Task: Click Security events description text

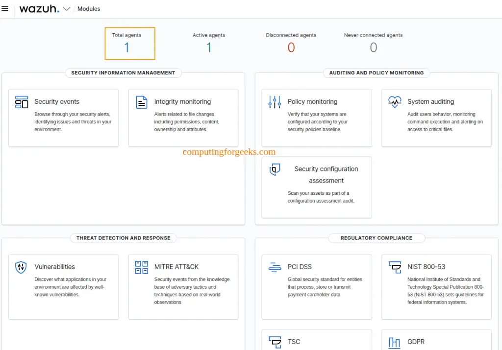Action: (73, 122)
